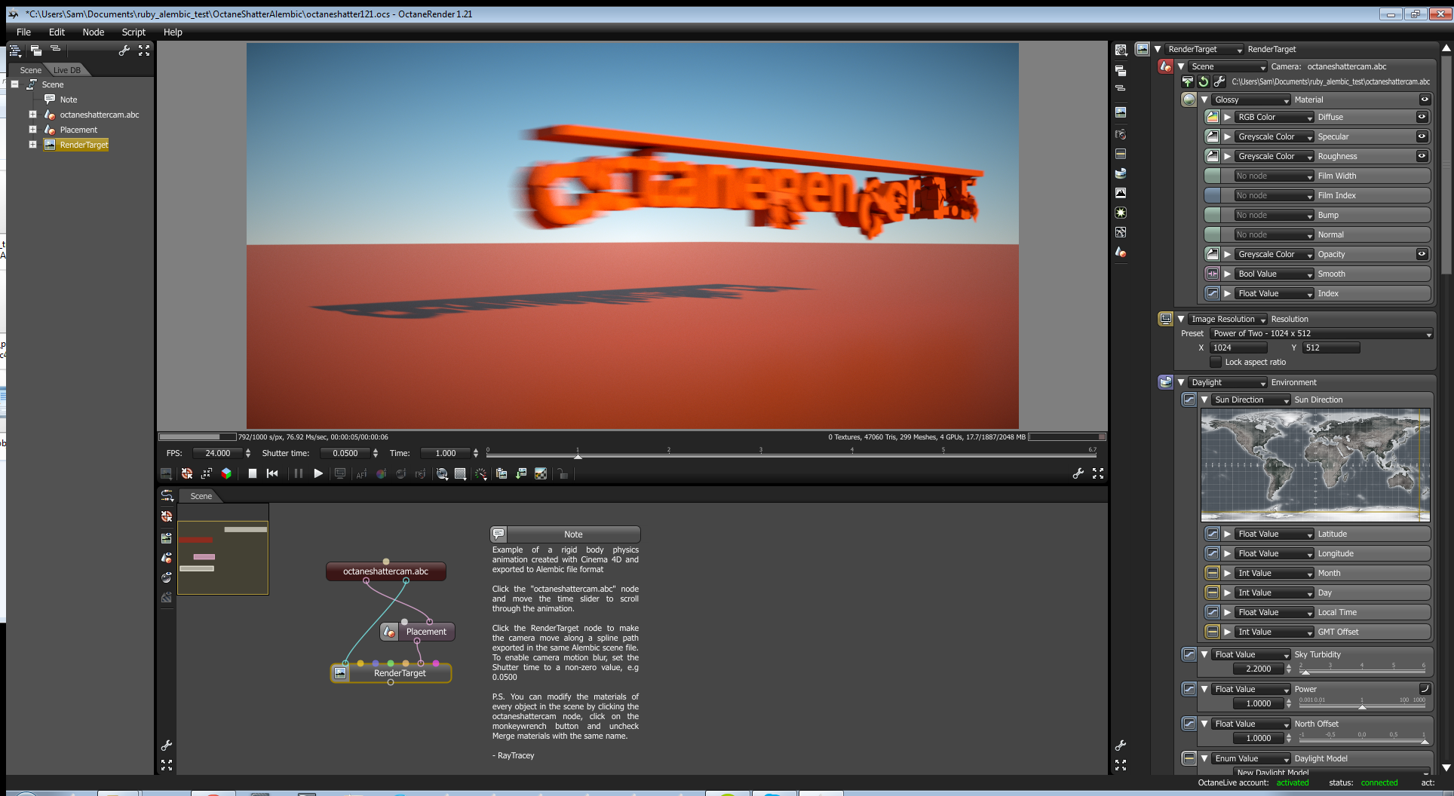Rewind the animation to start
This screenshot has height=796, width=1454.
click(272, 473)
